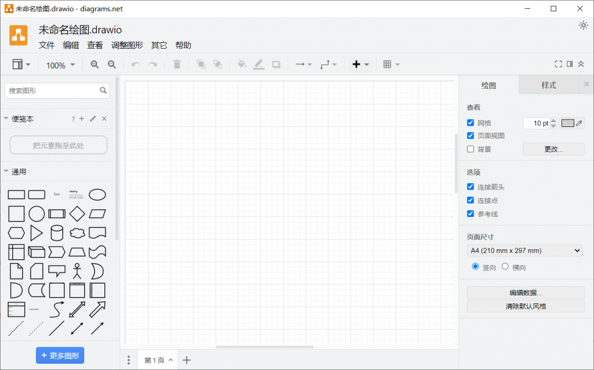Viewport: 594px width, 370px height.
Task: Select the diamond shape in 通用 palette
Action: point(77,214)
